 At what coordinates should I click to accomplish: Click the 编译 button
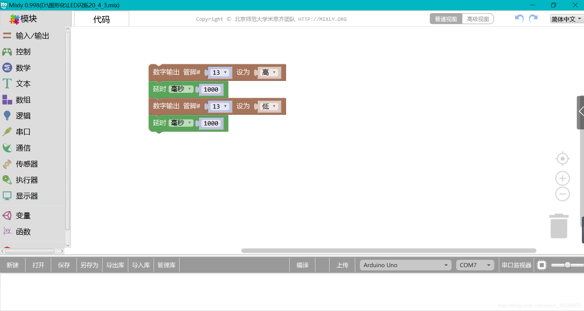click(x=302, y=265)
